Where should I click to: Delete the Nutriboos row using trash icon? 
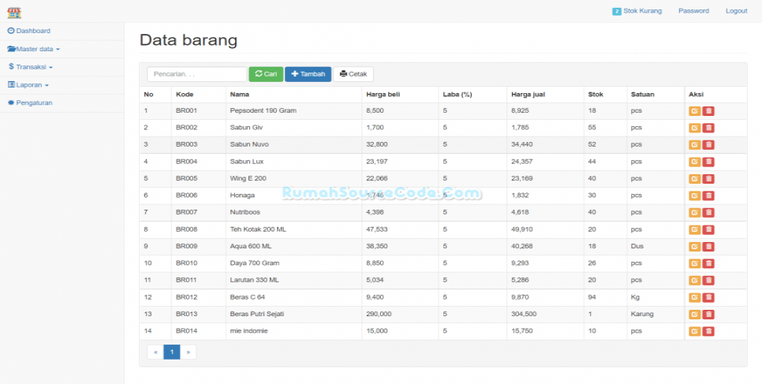[708, 213]
